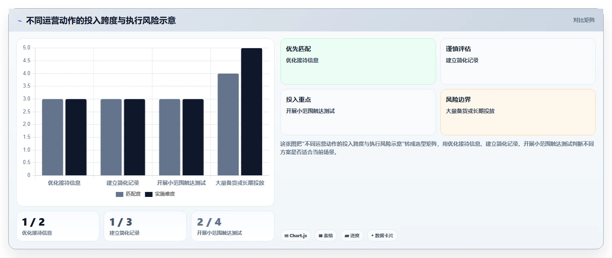This screenshot has width=612, height=258.
Task: Open the 风险边界 matrix card
Action: pos(518,112)
